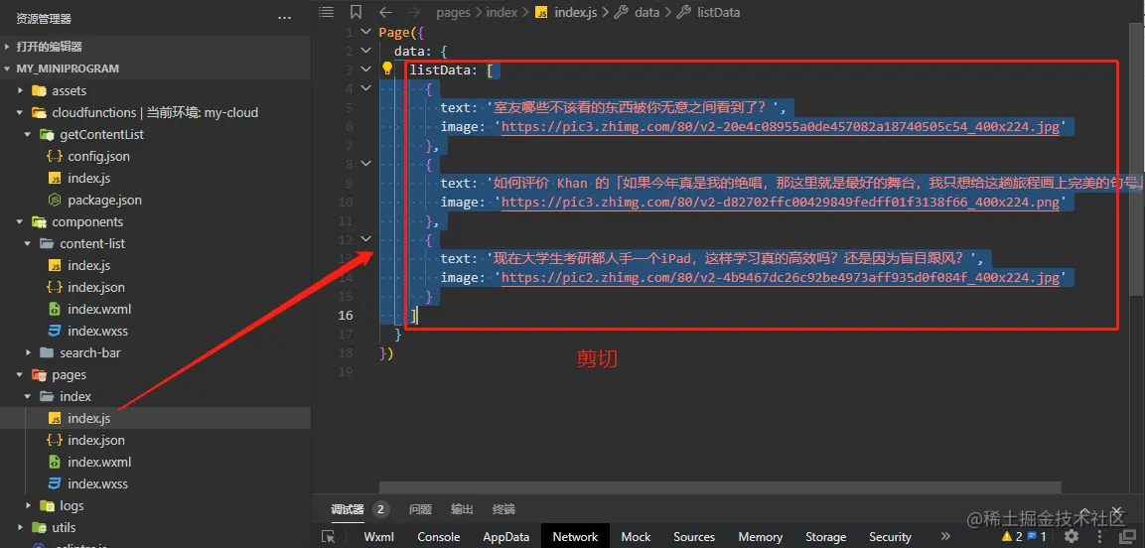Screen dimensions: 1145x548
Task: Click the editor horizontal scrollbar
Action: tap(721, 488)
